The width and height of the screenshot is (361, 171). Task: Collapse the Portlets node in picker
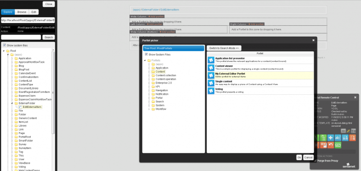tap(145, 60)
